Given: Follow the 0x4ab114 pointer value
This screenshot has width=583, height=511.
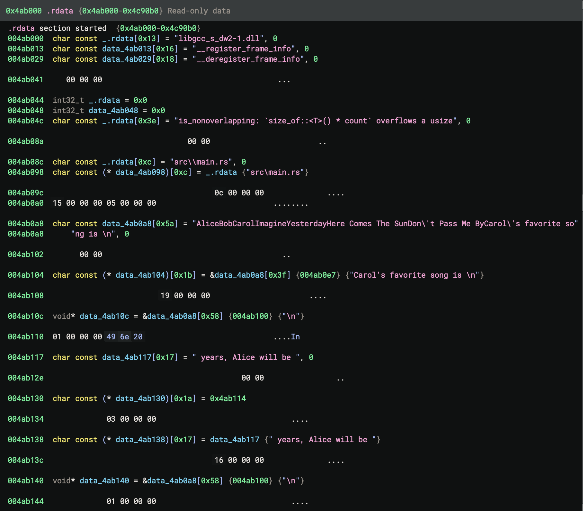Looking at the screenshot, I should [228, 399].
